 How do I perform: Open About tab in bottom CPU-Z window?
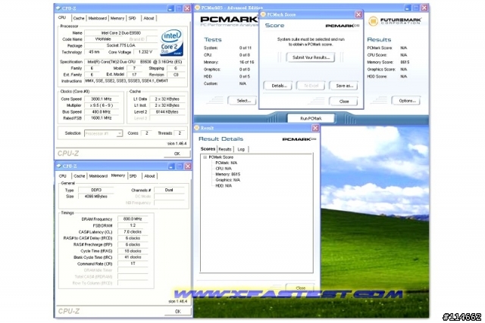149,176
